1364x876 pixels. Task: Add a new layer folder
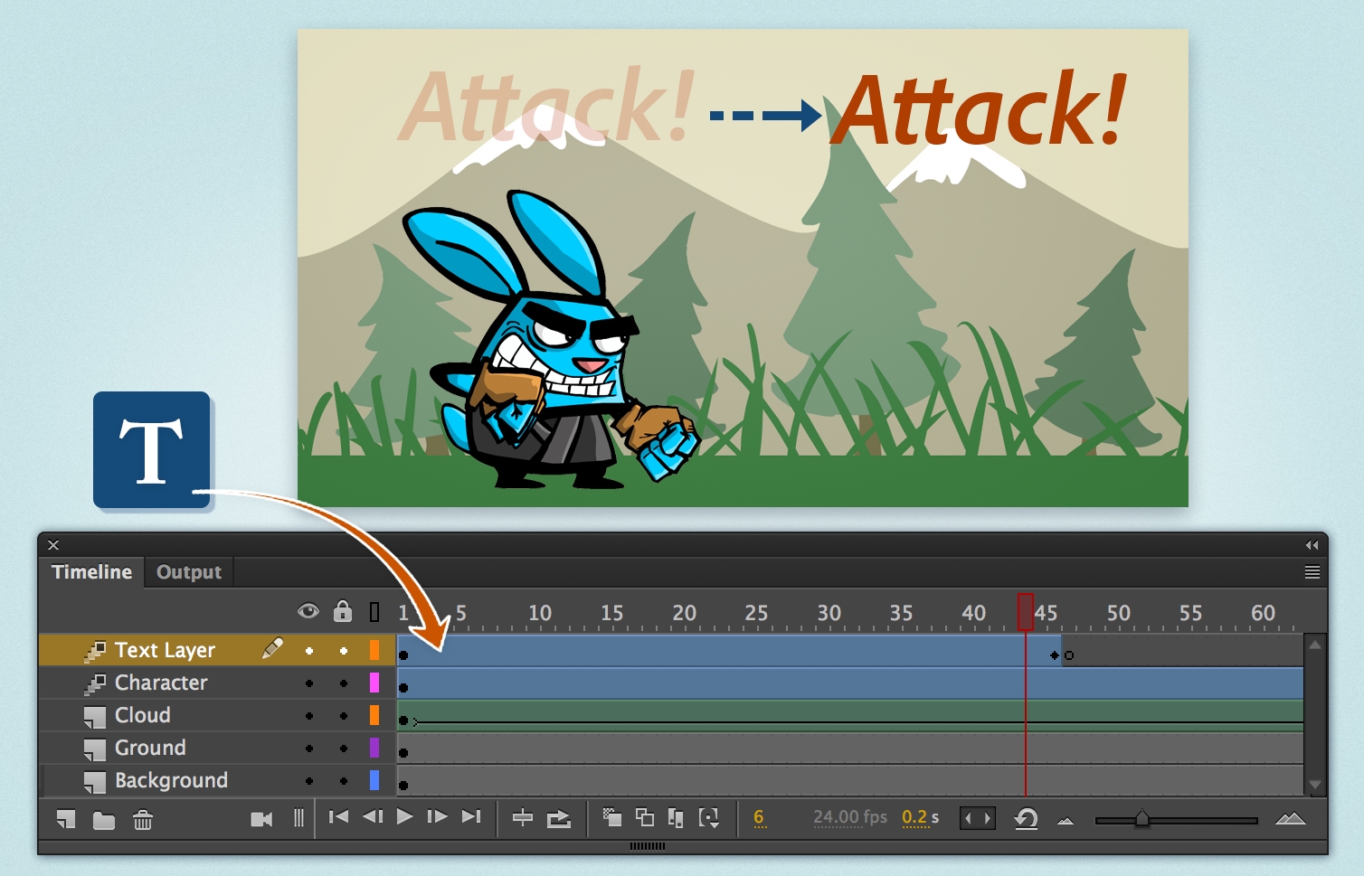coord(103,818)
